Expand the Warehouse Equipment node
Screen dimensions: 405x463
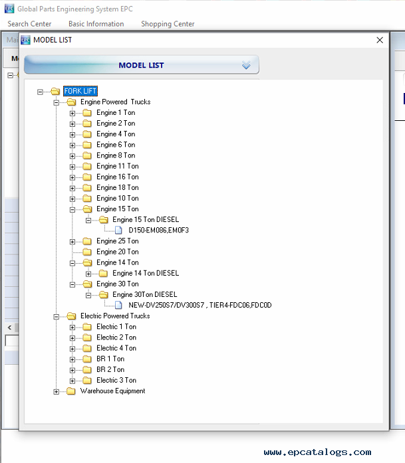point(57,391)
